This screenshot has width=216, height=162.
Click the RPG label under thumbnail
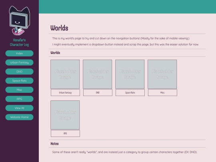pyautogui.click(x=65, y=133)
